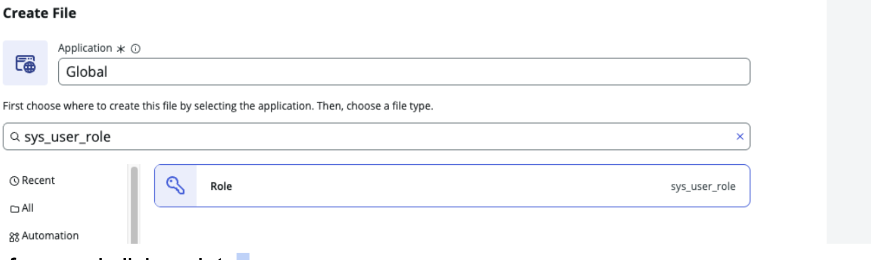This screenshot has width=873, height=260.
Task: Open the Global application selector
Action: click(403, 72)
